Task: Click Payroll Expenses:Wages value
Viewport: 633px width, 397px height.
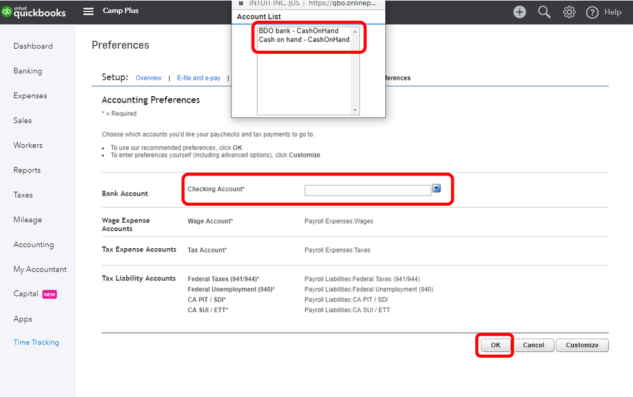Action: click(339, 221)
